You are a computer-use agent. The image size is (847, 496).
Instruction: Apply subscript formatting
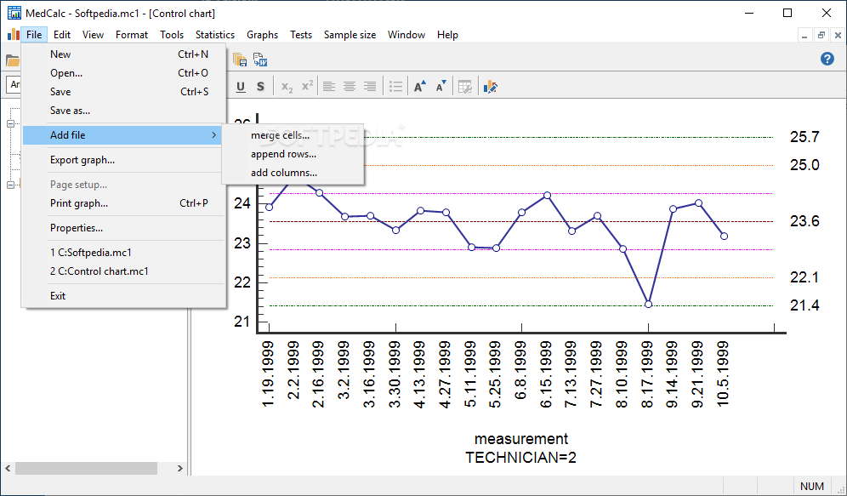tap(287, 87)
